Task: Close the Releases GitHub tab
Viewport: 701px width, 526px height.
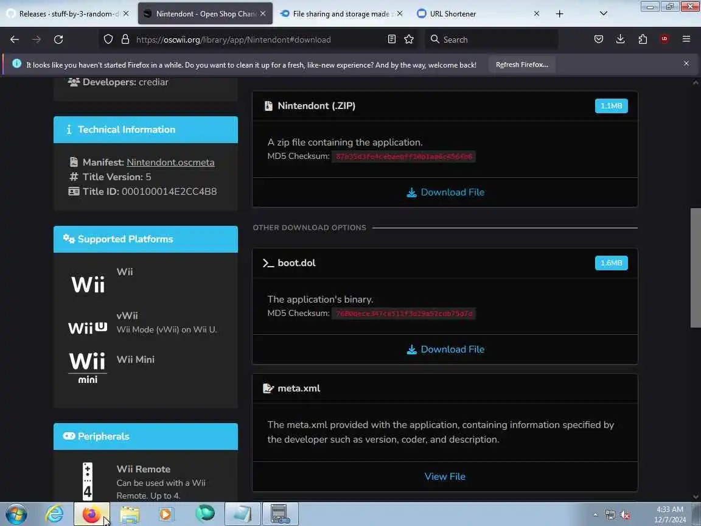Action: [x=126, y=14]
